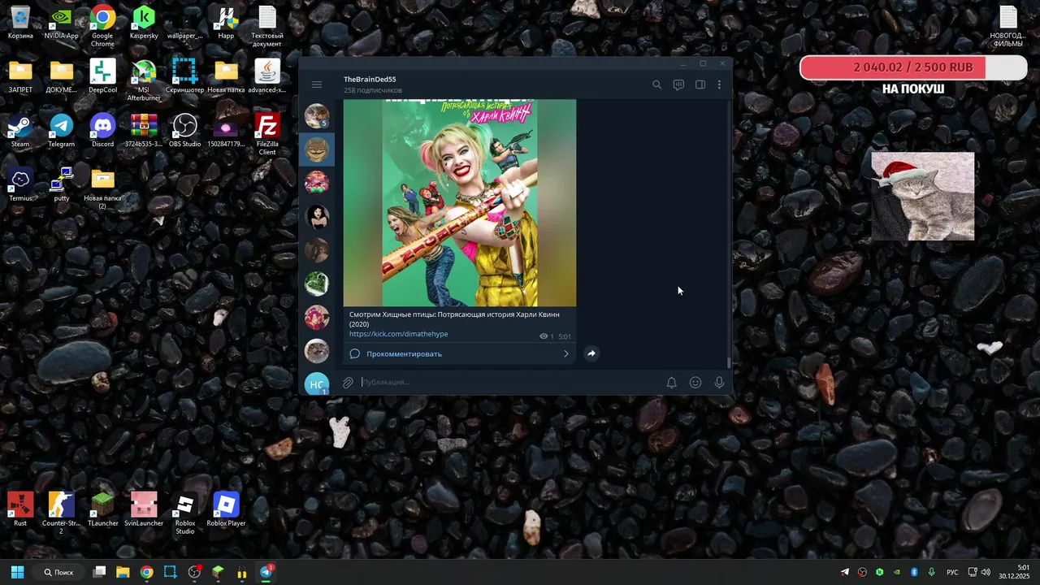The height and width of the screenshot is (585, 1040).
Task: Select the highlighted cat-face channel avatar
Action: tap(316, 149)
